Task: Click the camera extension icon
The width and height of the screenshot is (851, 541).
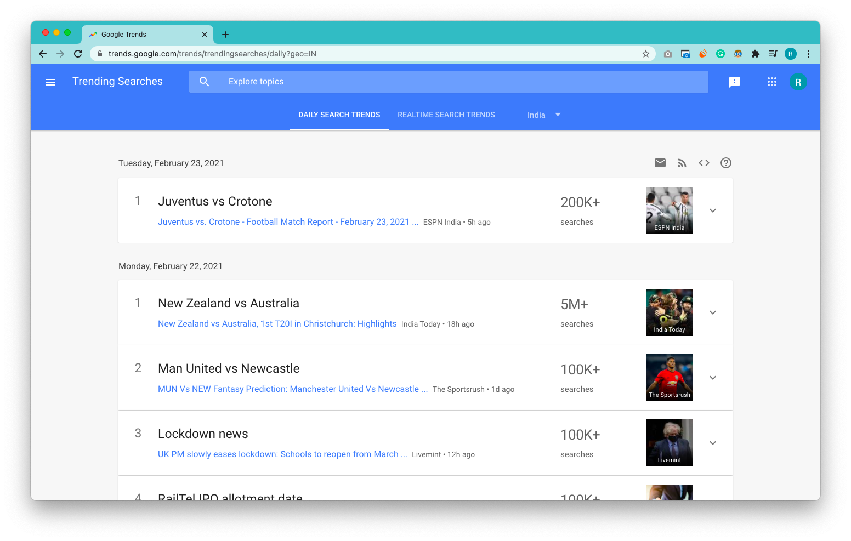Action: [x=667, y=54]
